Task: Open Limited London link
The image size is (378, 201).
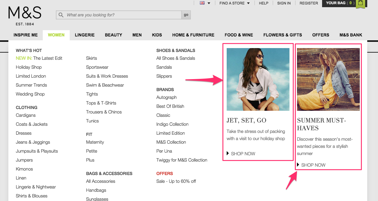Action: (x=31, y=76)
